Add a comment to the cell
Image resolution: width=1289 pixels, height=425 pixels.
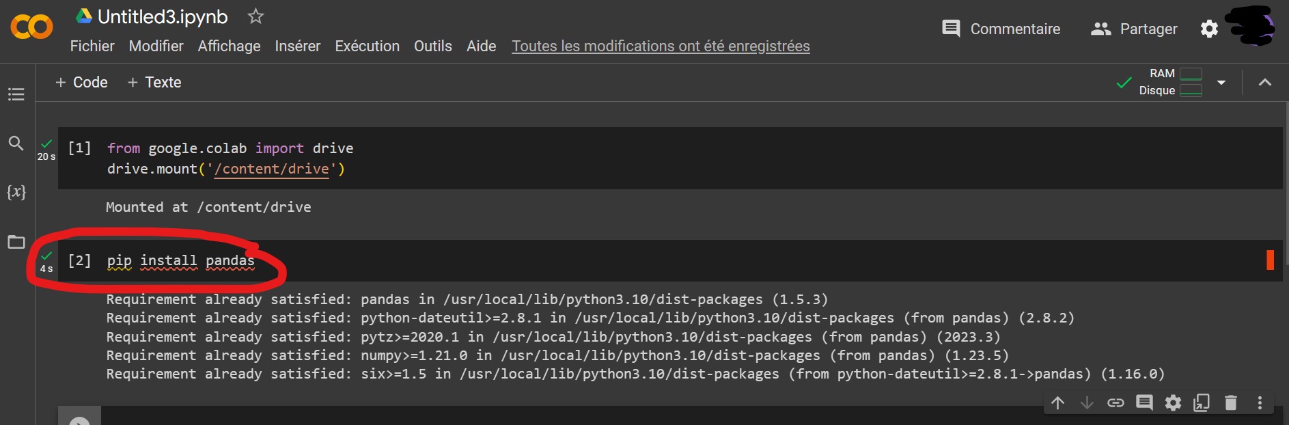click(1144, 403)
